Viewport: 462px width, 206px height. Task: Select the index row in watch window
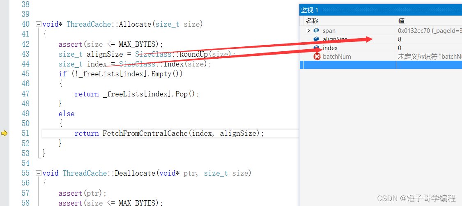(381, 48)
